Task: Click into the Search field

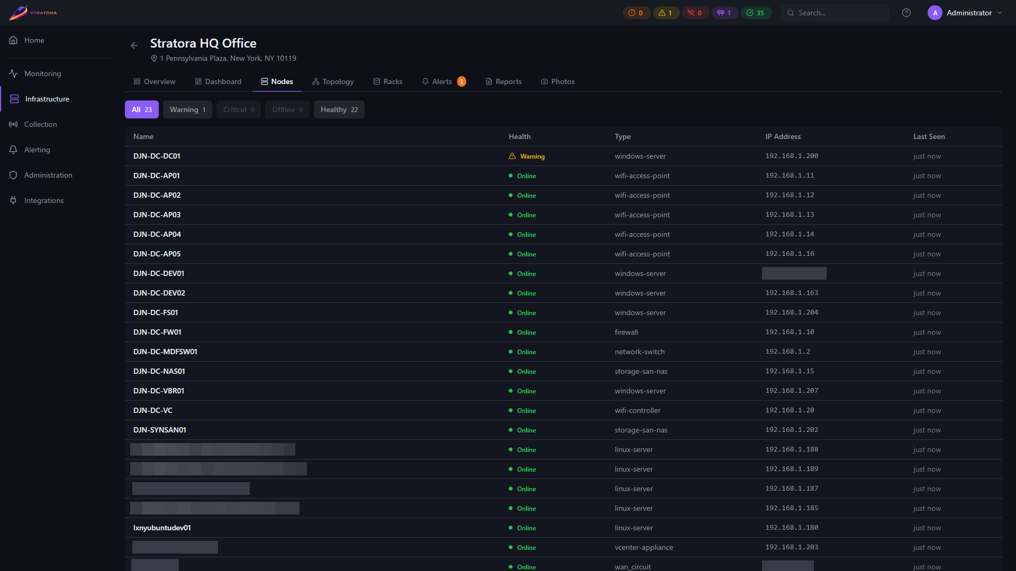Action: 835,13
